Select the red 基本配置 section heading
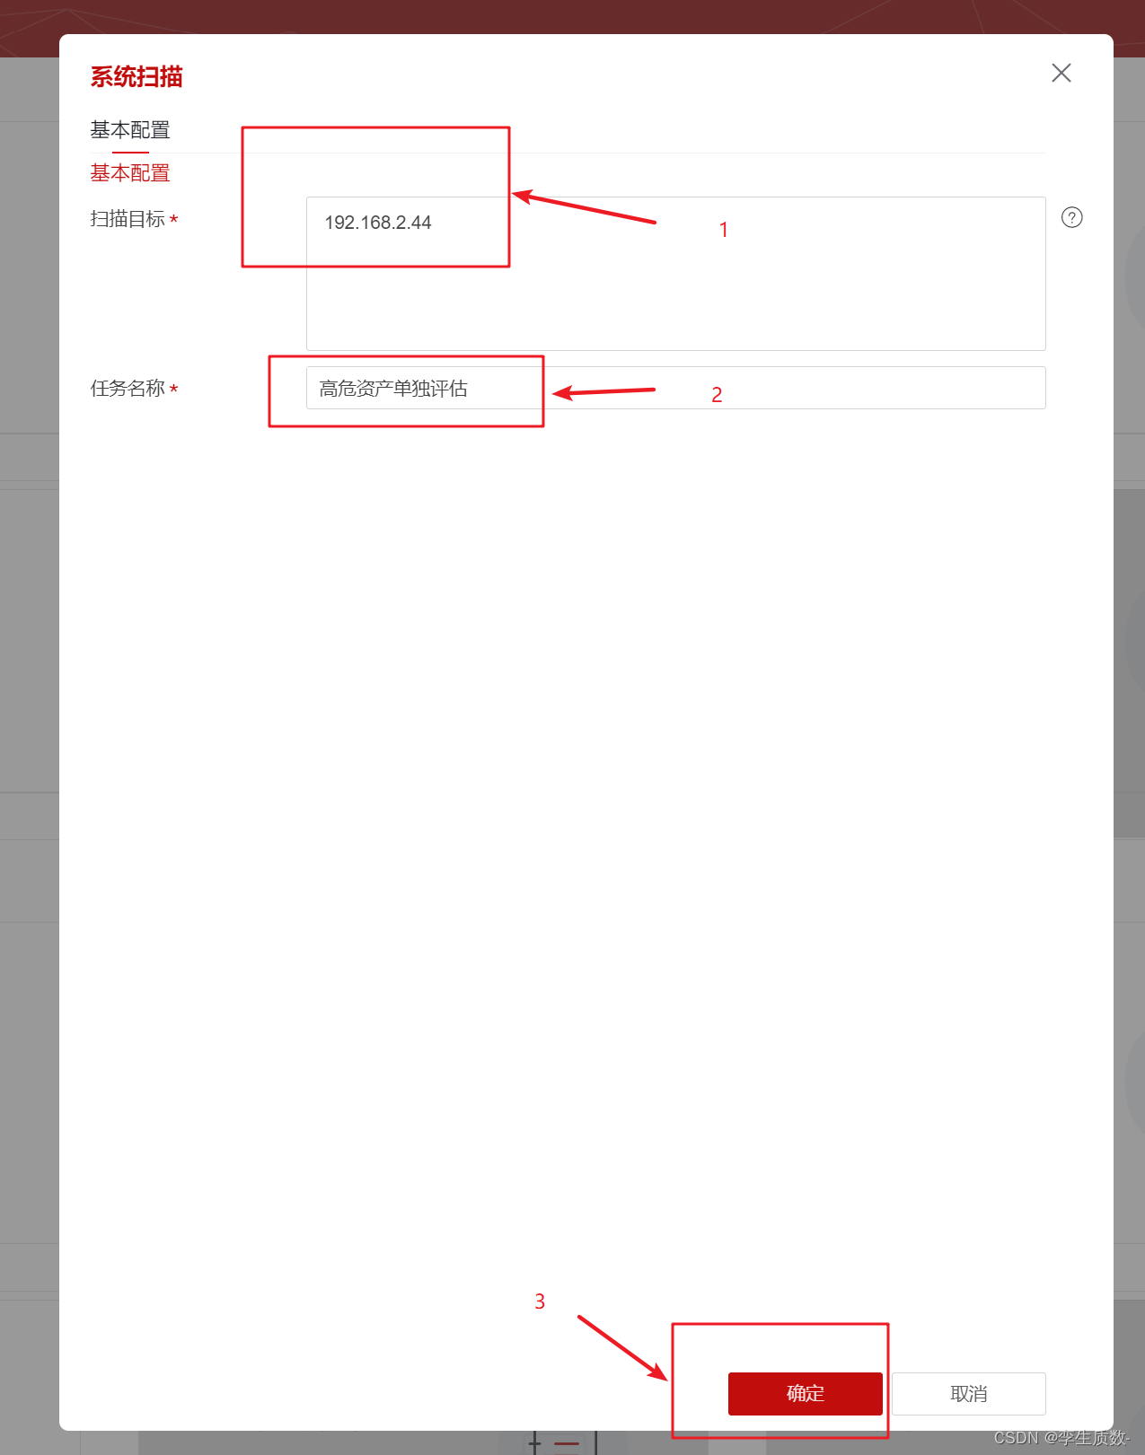 [130, 172]
